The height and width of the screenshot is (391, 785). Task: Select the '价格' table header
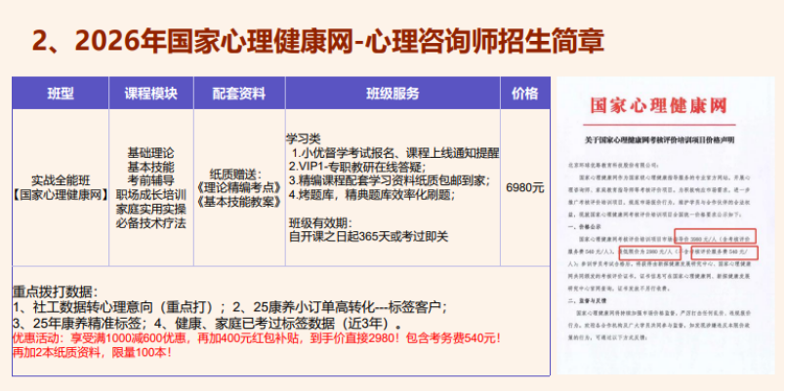click(x=525, y=94)
